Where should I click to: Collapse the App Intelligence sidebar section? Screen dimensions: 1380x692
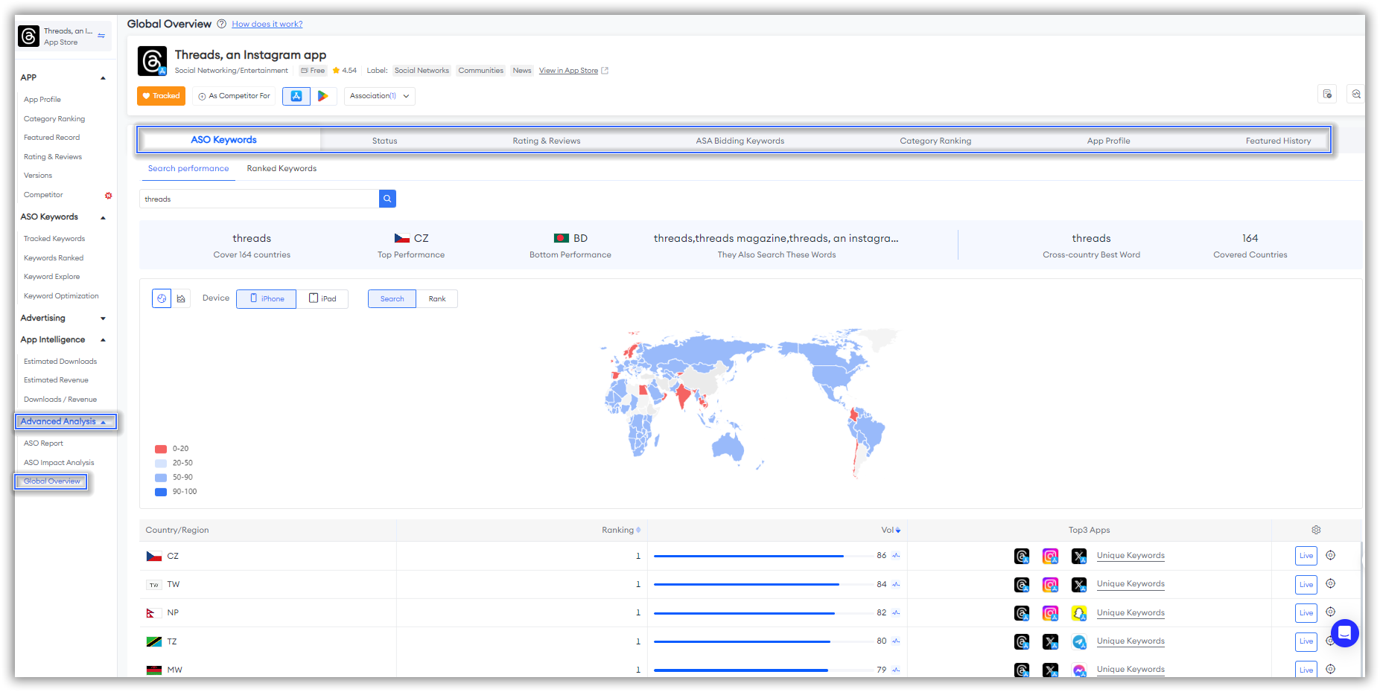pyautogui.click(x=103, y=340)
